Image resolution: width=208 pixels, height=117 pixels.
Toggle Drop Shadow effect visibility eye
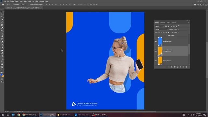click(166, 35)
